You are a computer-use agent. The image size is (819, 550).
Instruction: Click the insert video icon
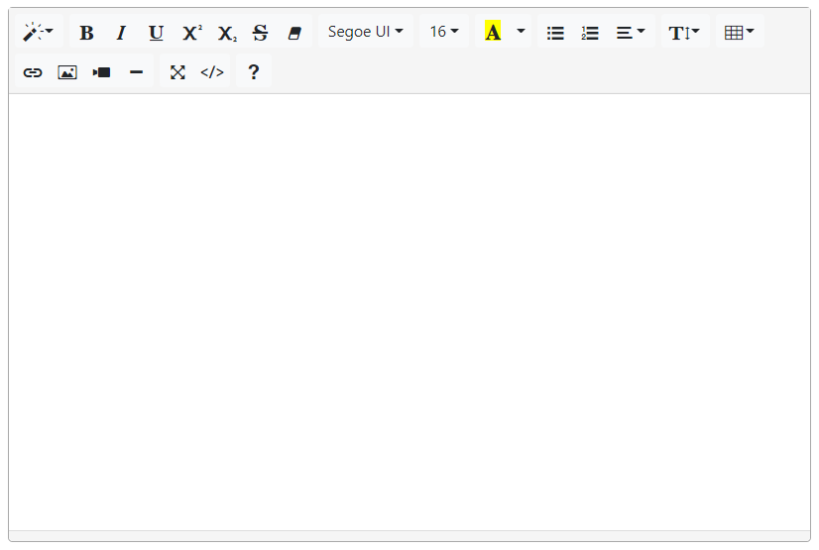[101, 72]
